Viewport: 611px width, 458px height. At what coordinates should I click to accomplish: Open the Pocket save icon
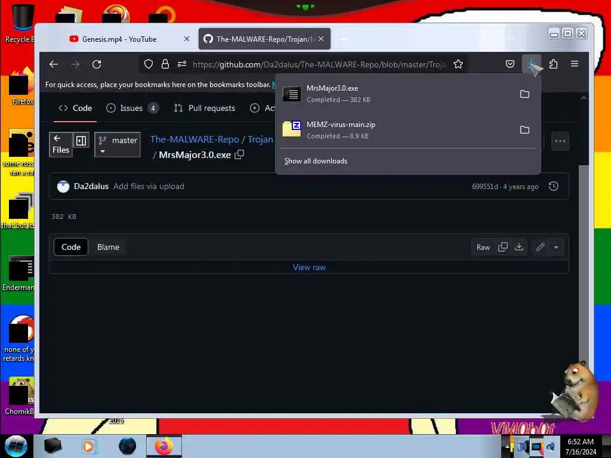[x=510, y=64]
